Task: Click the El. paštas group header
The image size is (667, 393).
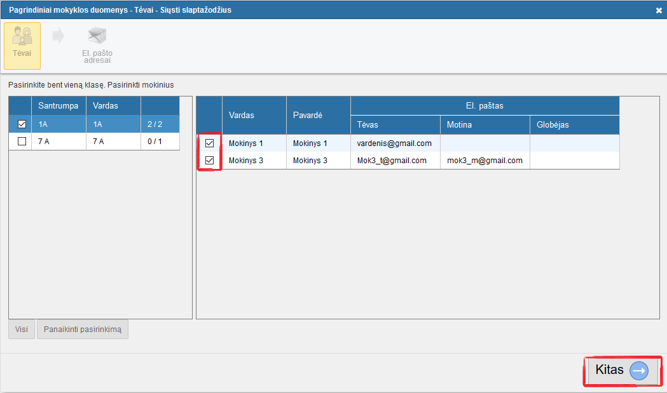Action: pos(485,106)
